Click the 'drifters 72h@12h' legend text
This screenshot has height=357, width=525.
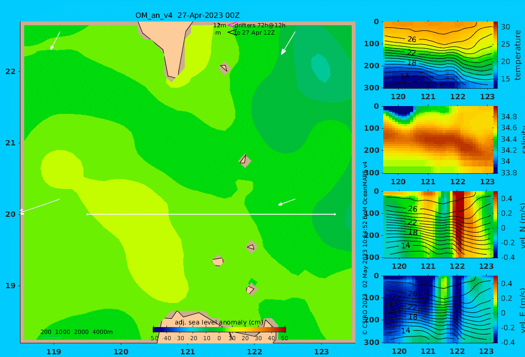click(260, 25)
